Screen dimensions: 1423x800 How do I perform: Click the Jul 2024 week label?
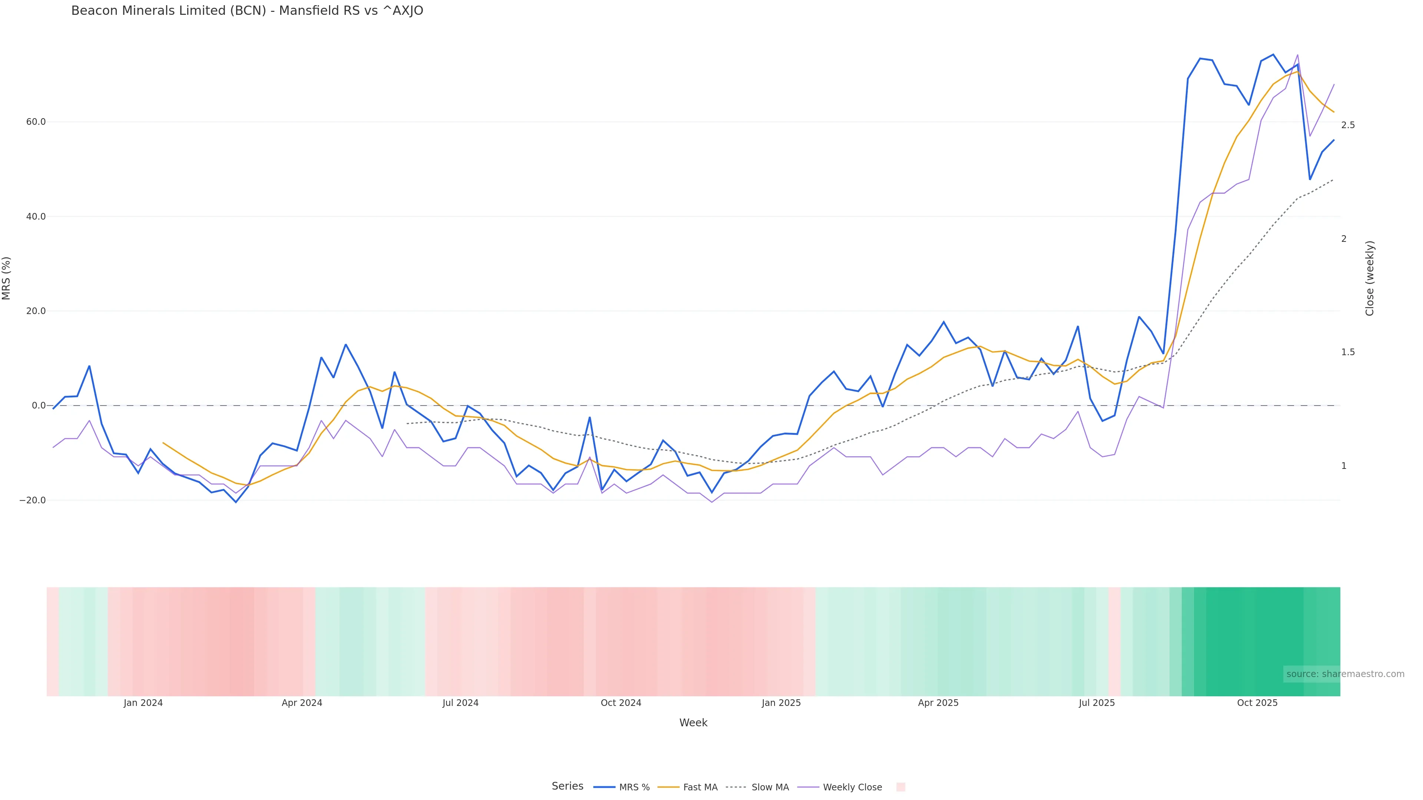tap(460, 703)
